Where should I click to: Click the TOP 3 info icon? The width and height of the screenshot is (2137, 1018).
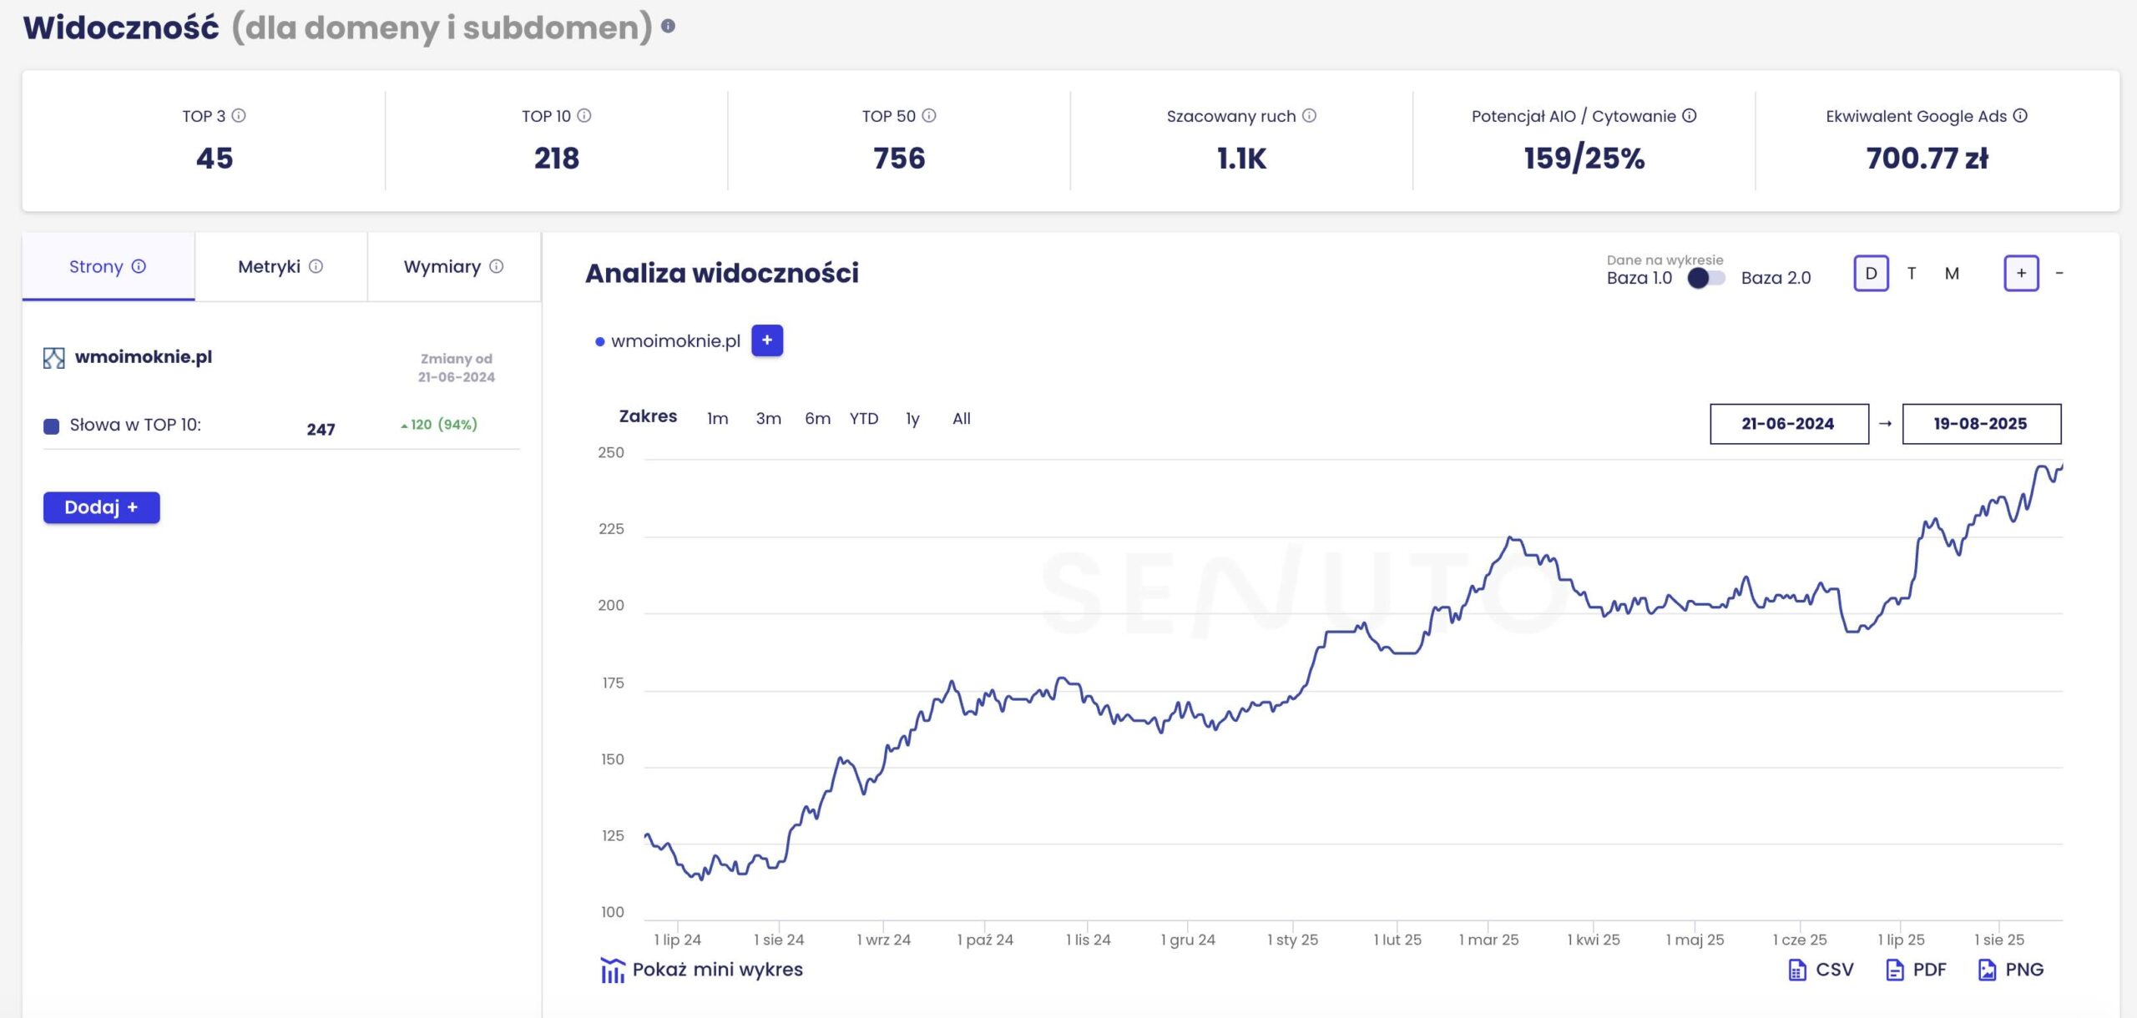click(x=239, y=116)
